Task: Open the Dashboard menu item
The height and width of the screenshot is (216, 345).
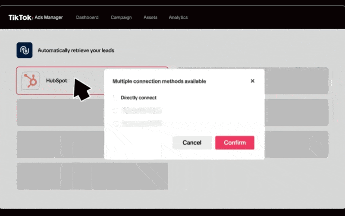Action: (88, 17)
